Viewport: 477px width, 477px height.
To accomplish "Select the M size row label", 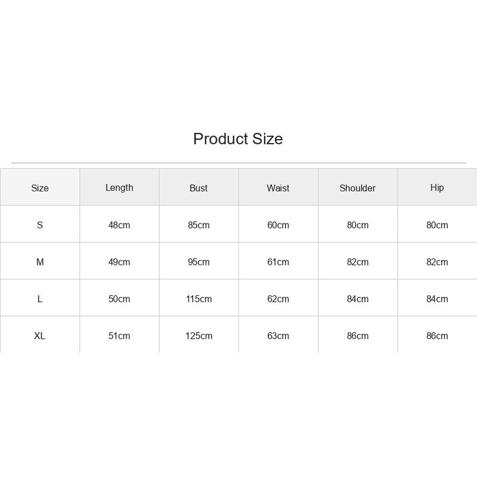I will coord(40,262).
